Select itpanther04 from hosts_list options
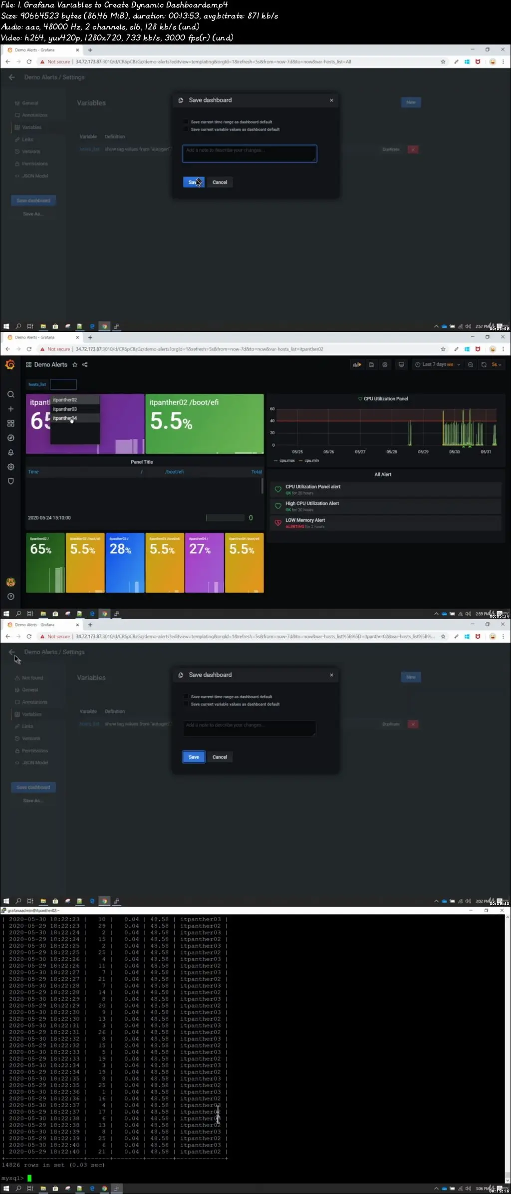The image size is (511, 1194). pyautogui.click(x=75, y=418)
